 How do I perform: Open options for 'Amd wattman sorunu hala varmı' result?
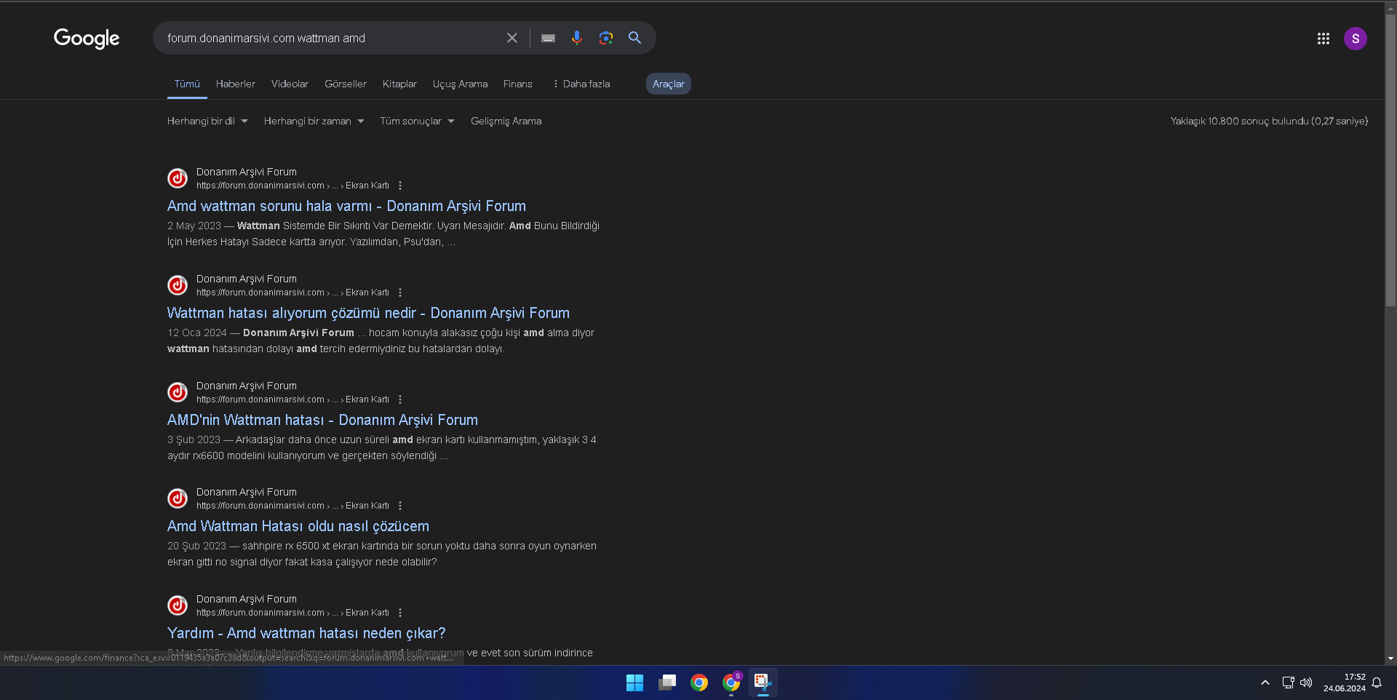(x=400, y=186)
